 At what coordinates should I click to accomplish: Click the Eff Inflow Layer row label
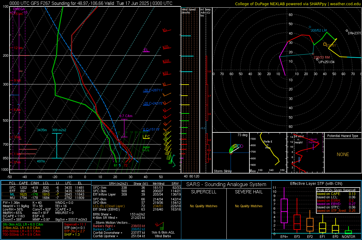pos(104,194)
